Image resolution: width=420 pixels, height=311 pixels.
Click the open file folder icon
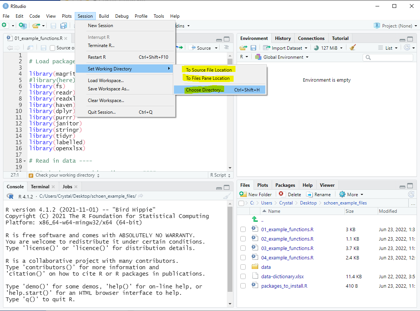[36, 26]
